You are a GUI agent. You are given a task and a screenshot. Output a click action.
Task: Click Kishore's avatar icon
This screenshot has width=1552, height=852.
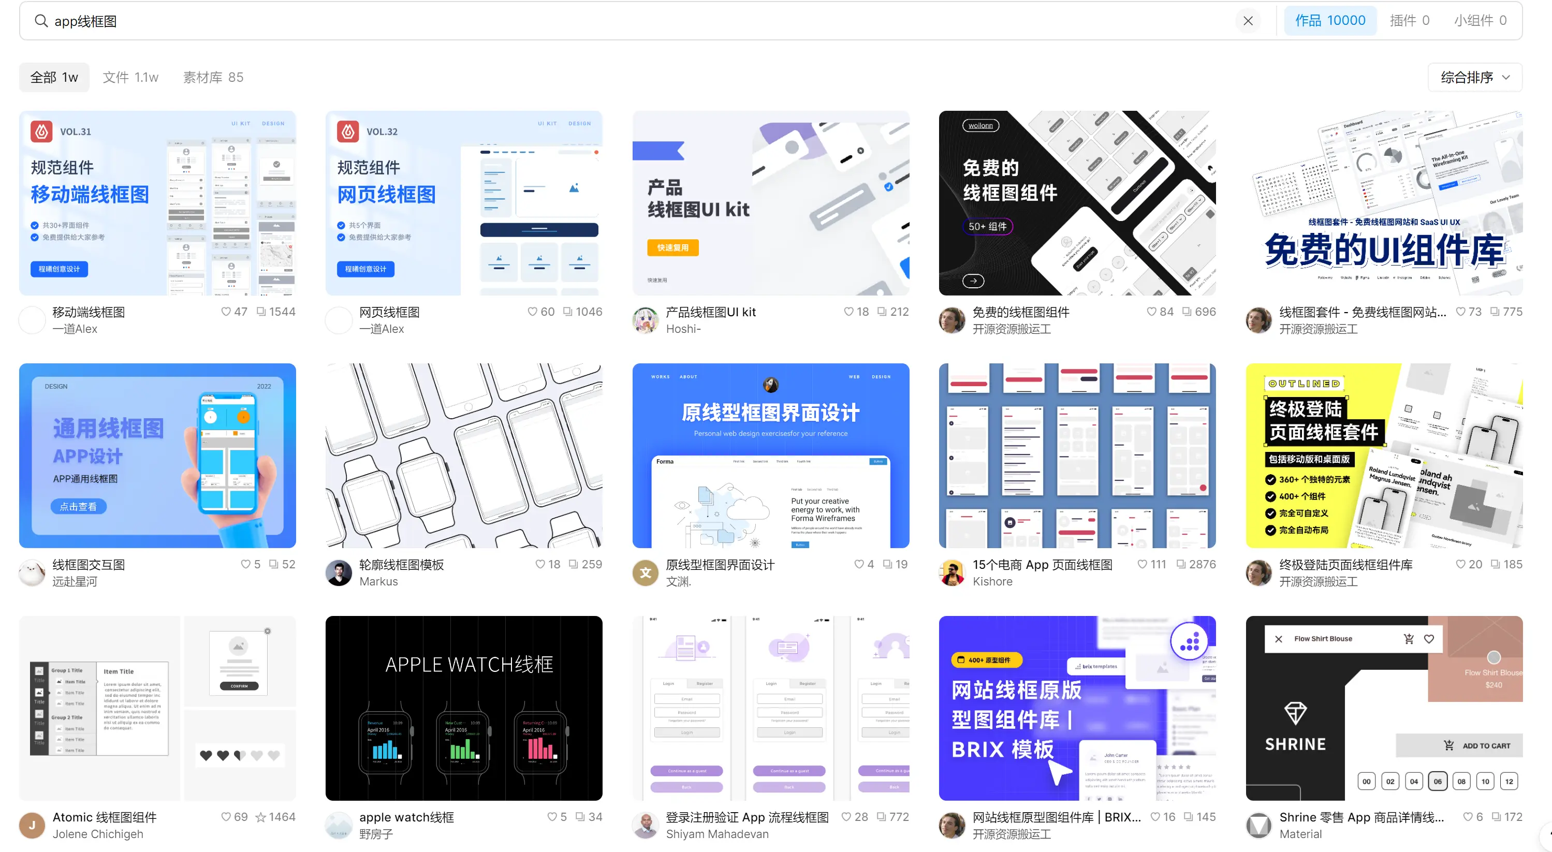click(x=951, y=572)
